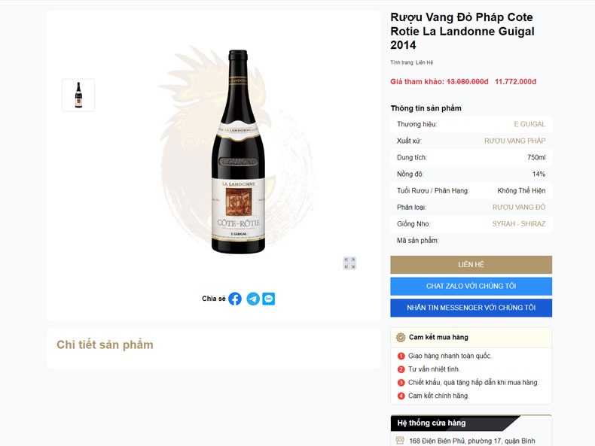Click the red number 4 bullet icon

[x=401, y=396]
